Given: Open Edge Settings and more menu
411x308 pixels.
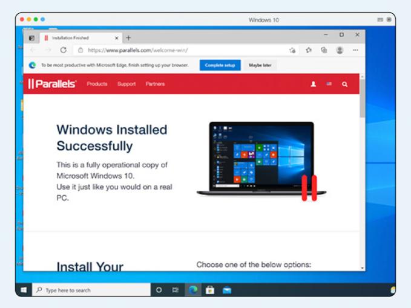Looking at the screenshot, I should point(355,50).
